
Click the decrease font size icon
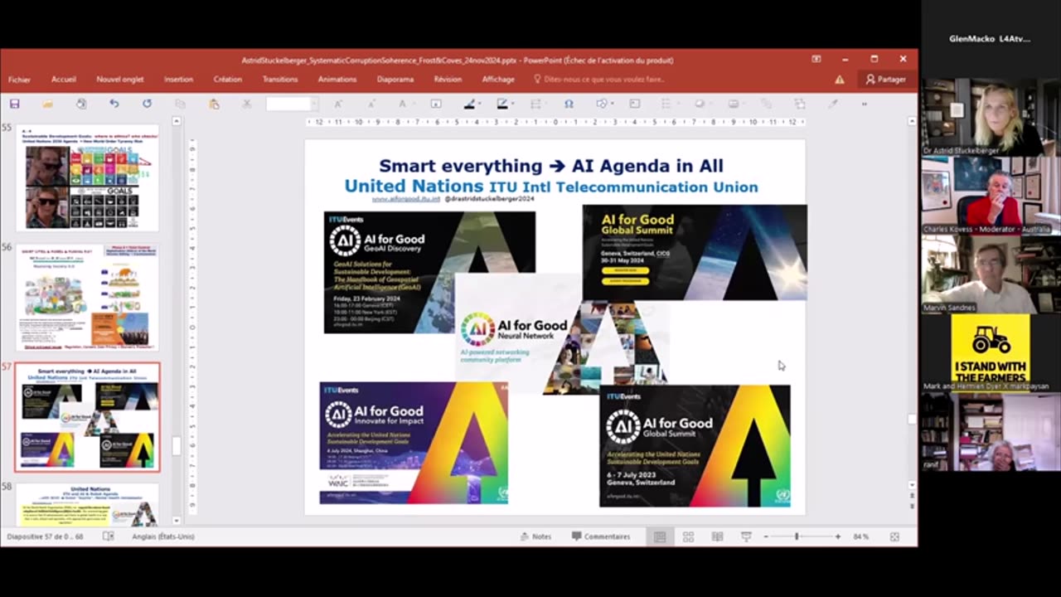[x=371, y=104]
